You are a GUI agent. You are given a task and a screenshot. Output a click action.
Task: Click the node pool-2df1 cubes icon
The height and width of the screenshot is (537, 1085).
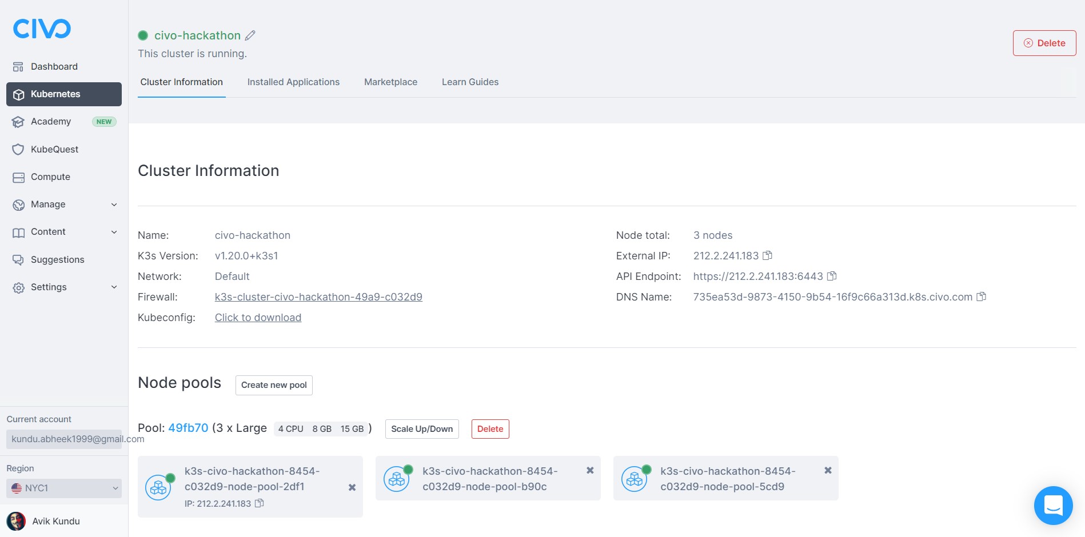pyautogui.click(x=158, y=487)
